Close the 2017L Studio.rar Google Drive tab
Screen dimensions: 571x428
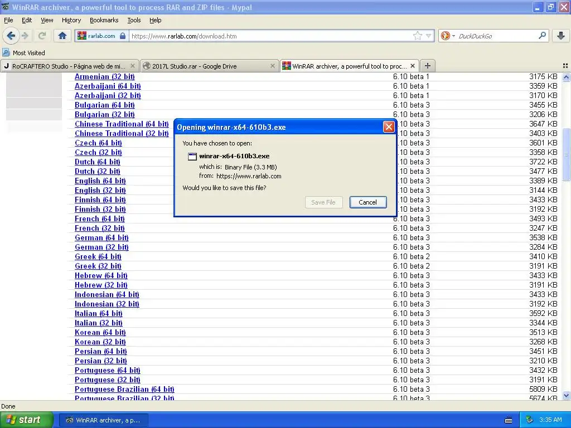(272, 66)
